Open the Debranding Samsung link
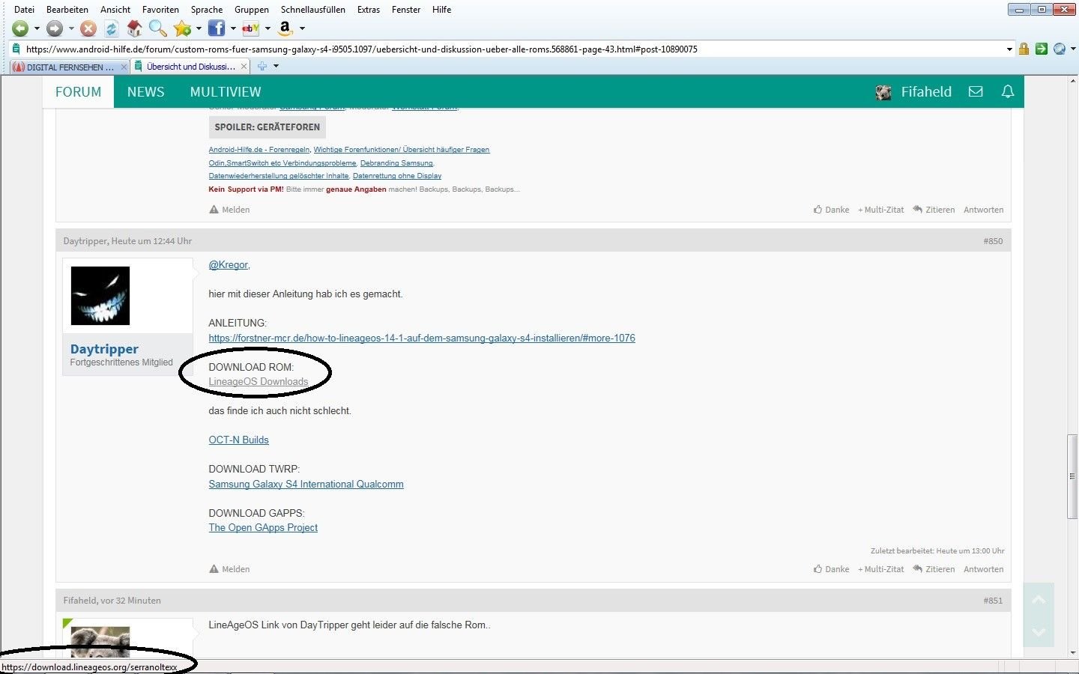 coord(396,163)
